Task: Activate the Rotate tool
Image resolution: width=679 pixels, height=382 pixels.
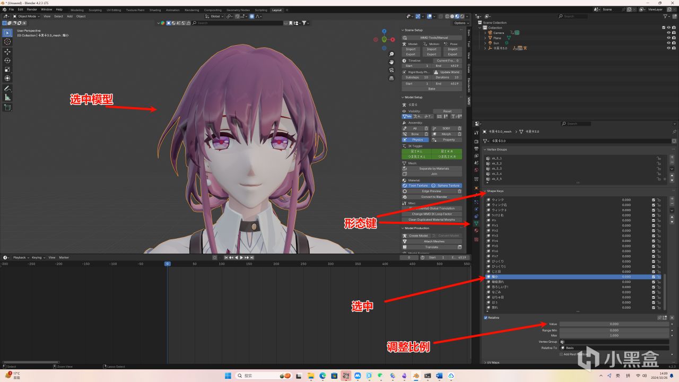Action: pos(7,60)
